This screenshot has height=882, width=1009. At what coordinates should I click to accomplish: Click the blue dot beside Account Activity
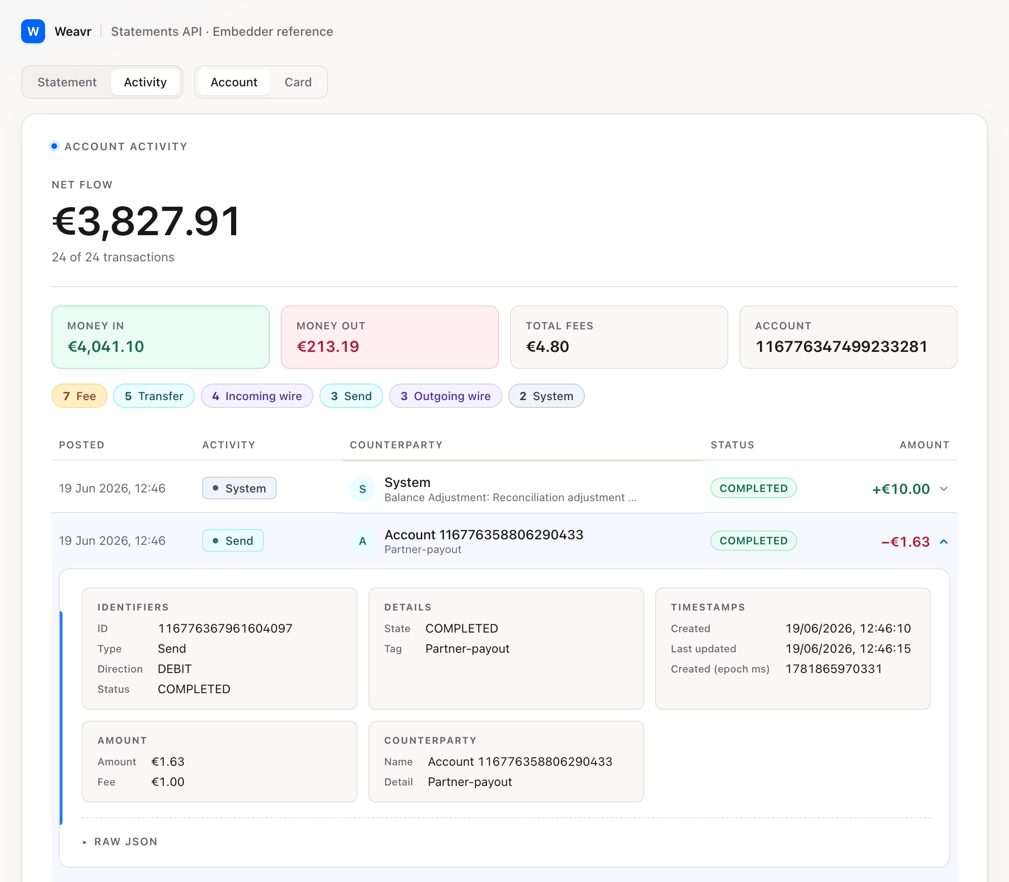tap(54, 146)
